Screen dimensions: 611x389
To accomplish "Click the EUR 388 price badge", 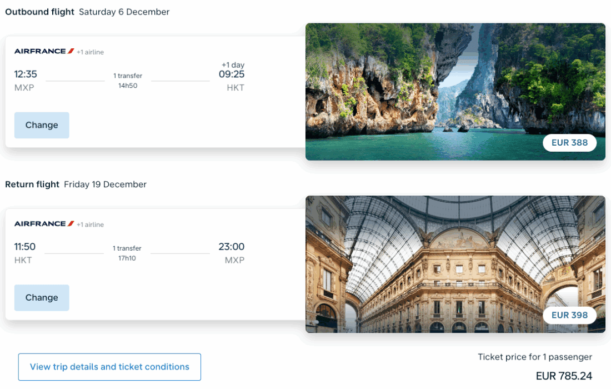I will tap(569, 143).
